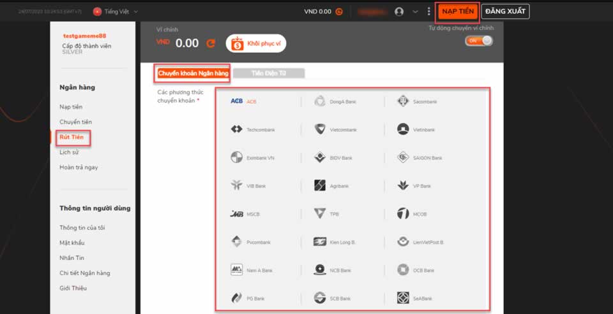Open Nạp tiền in sidebar
Screen dimensions: 613x314
click(x=71, y=107)
